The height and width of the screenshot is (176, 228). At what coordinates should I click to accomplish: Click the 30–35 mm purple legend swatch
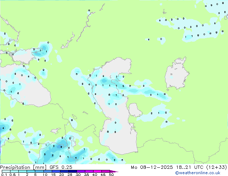click(x=81, y=171)
